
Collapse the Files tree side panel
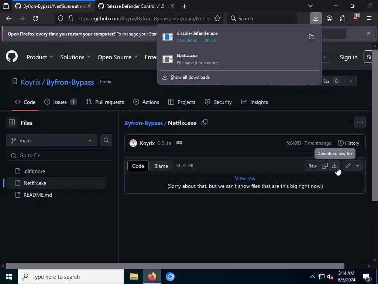click(x=12, y=123)
